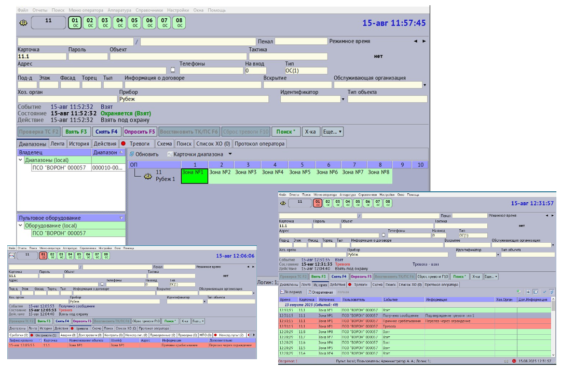Click red status-bar indicator beside 15.08.2025 12:31:57
The image size is (574, 368).
click(x=514, y=361)
